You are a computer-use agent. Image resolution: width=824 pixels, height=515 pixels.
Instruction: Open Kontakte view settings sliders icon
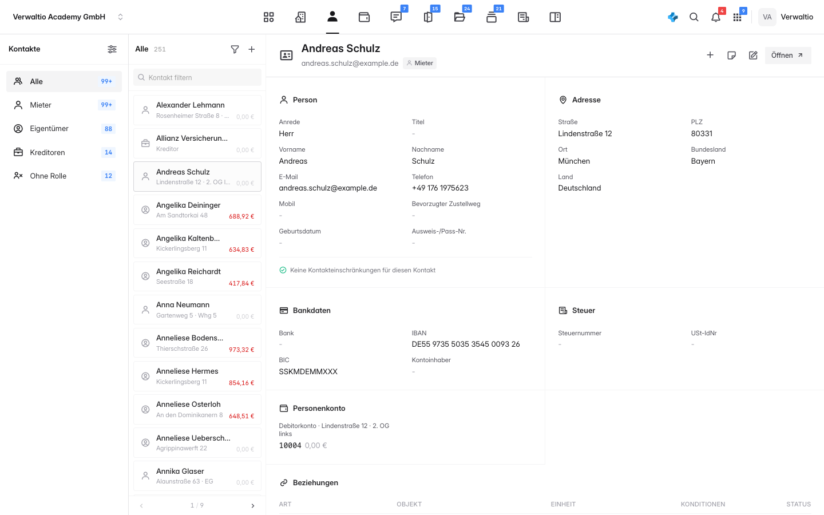[x=112, y=49]
